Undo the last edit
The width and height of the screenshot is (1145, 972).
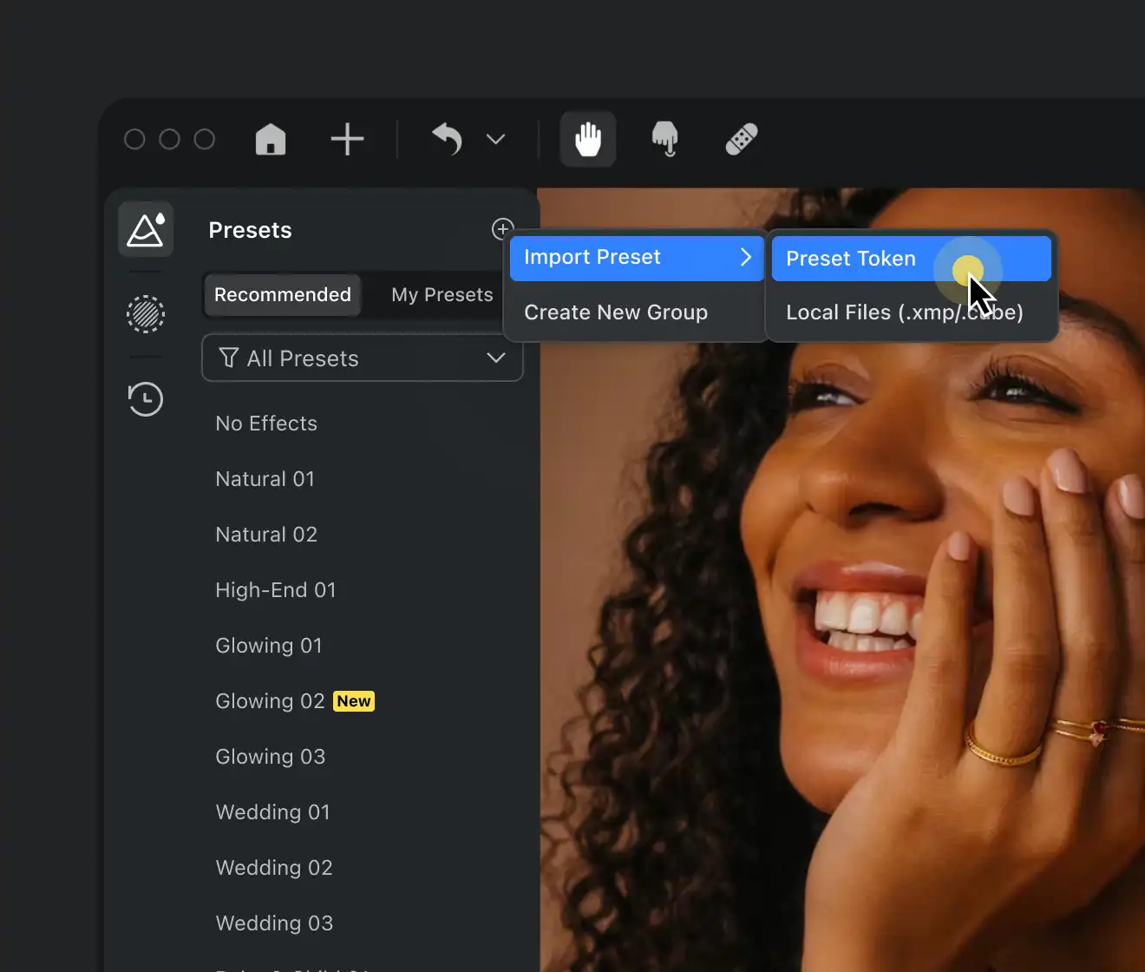[447, 139]
